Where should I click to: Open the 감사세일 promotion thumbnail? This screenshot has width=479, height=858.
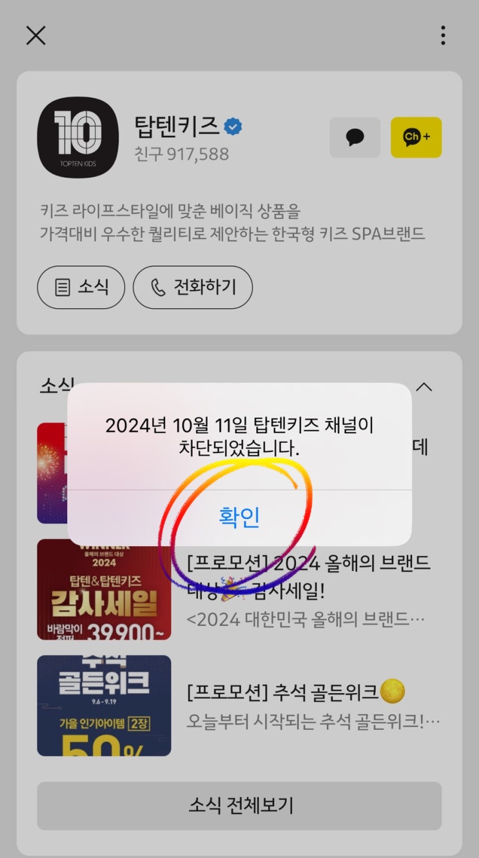point(104,589)
